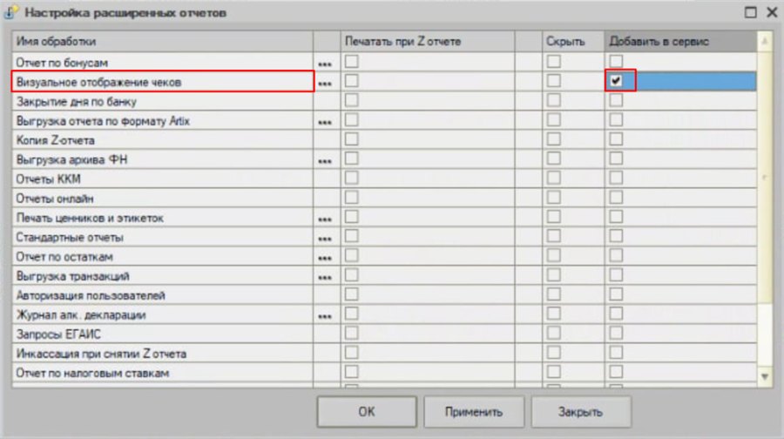
Task: Check Скрыть for Закрытие дня по банку
Action: pyautogui.click(x=553, y=100)
